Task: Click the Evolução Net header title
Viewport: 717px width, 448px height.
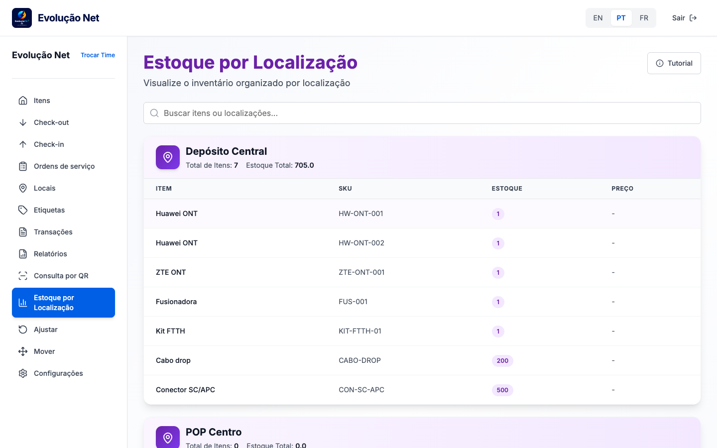Action: point(69,18)
